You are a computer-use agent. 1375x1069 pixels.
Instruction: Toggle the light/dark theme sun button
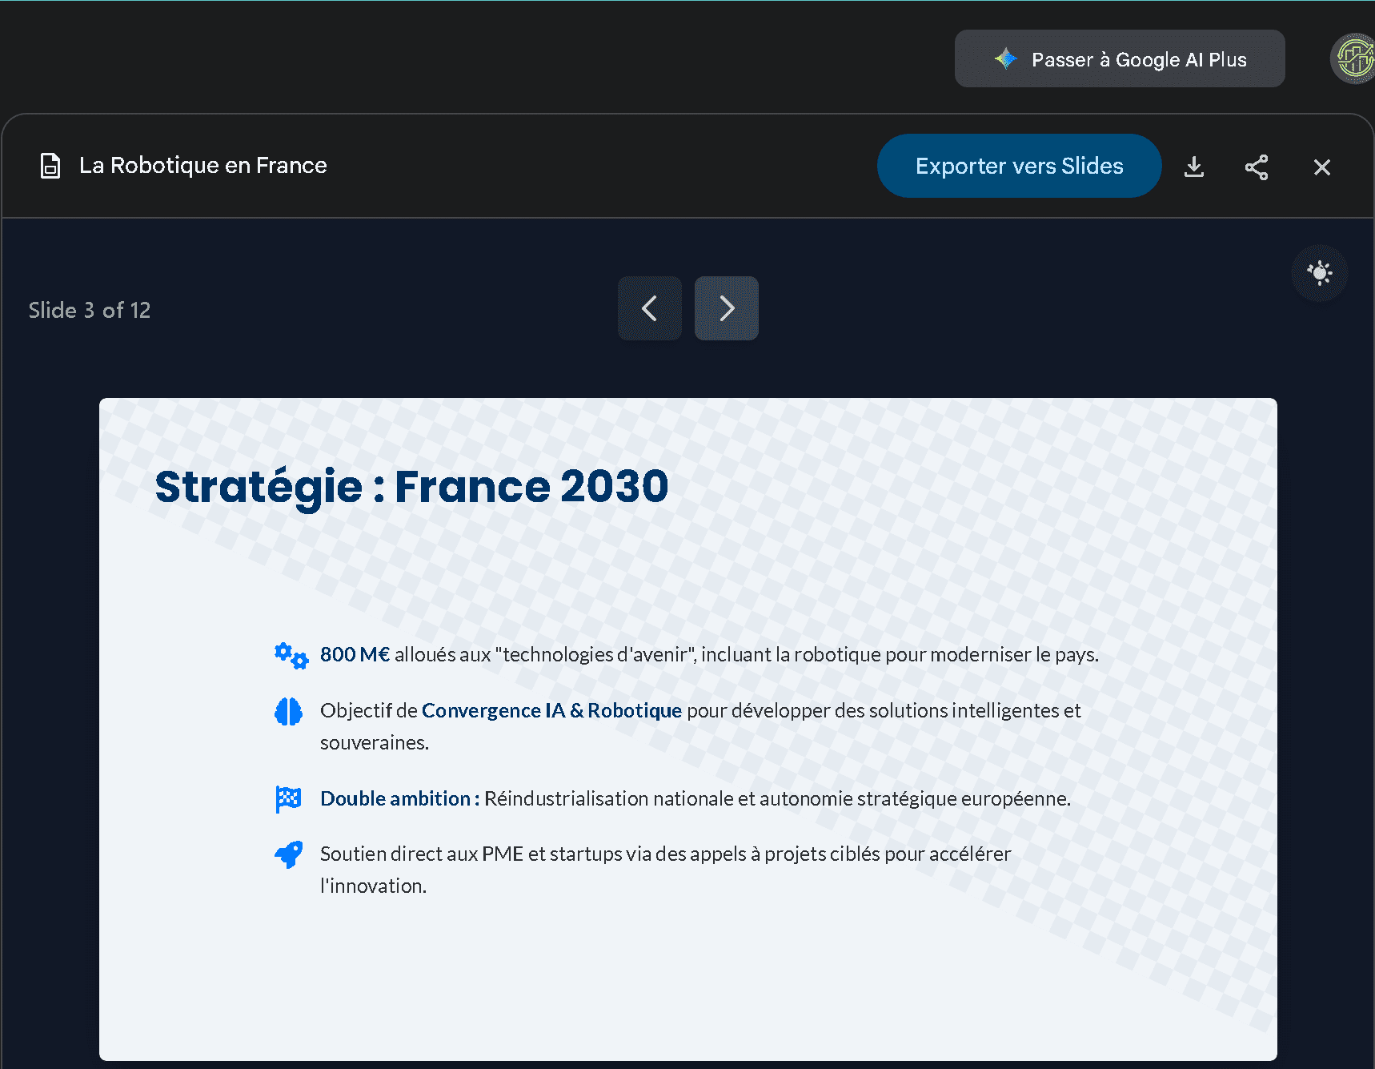tap(1319, 273)
